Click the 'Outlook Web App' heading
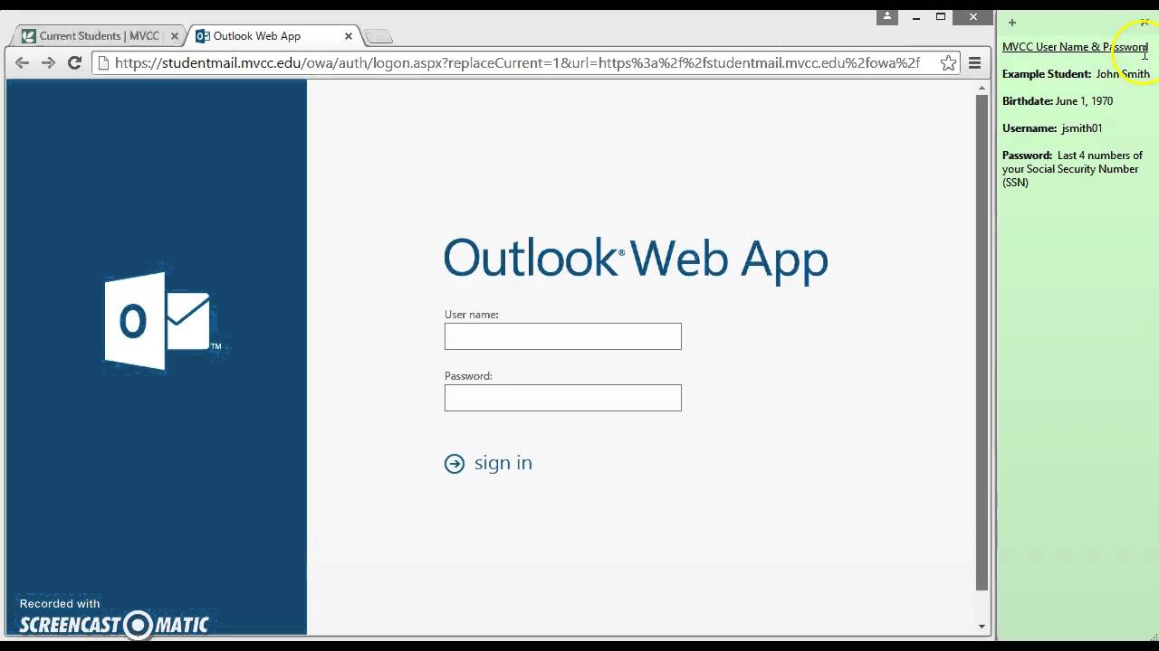Screen dimensions: 1159x651 point(636,259)
